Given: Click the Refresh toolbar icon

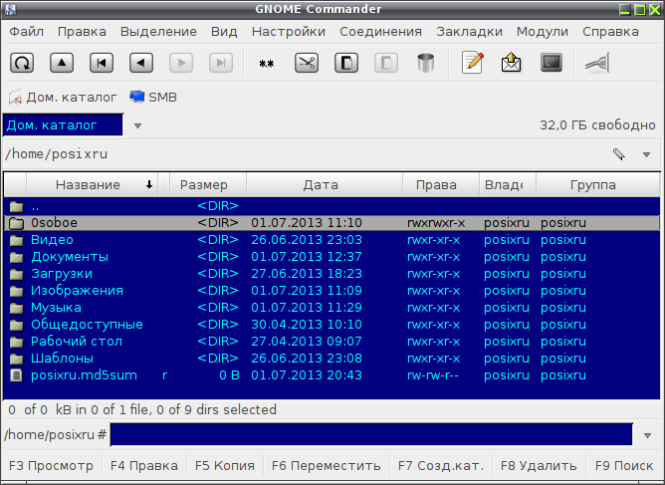Looking at the screenshot, I should click(x=22, y=63).
